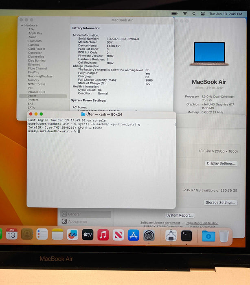Open the App Store from the Dock
The width and height of the screenshot is (250, 285).
pos(134,235)
